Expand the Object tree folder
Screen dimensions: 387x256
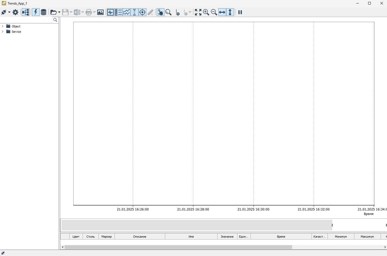[3, 26]
